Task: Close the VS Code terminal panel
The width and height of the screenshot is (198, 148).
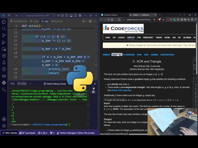Action: click(x=95, y=84)
